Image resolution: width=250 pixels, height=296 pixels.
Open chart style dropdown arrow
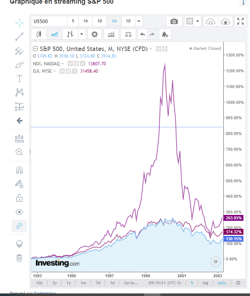pos(82,34)
